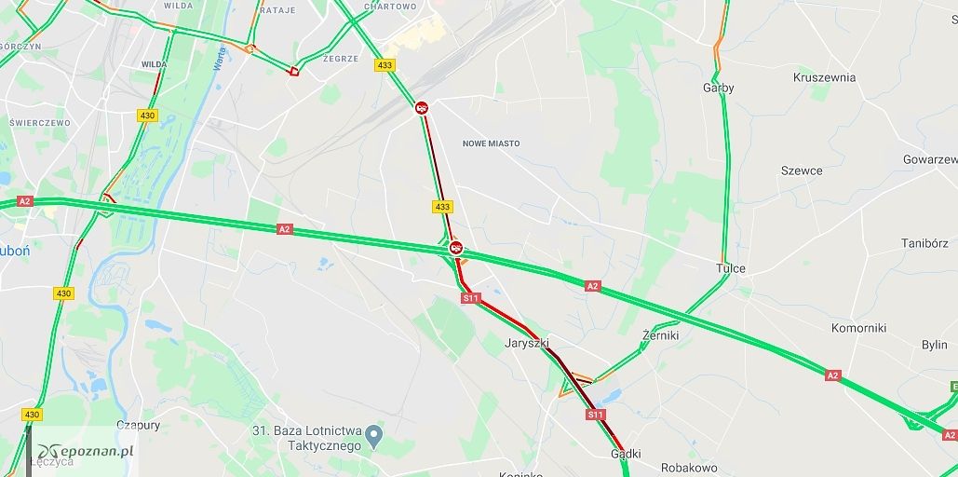The width and height of the screenshot is (958, 477).
Task: Click the crash icon north of Nowe Miasto
Action: (422, 108)
